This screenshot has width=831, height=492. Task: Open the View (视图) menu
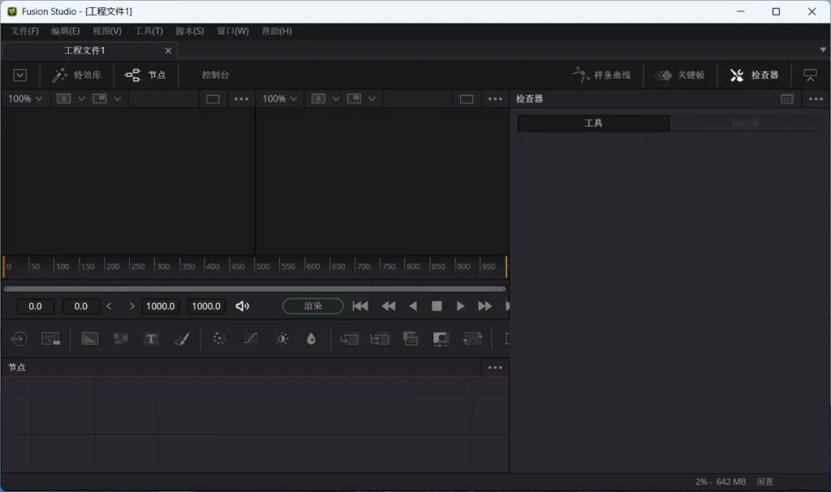coord(107,31)
